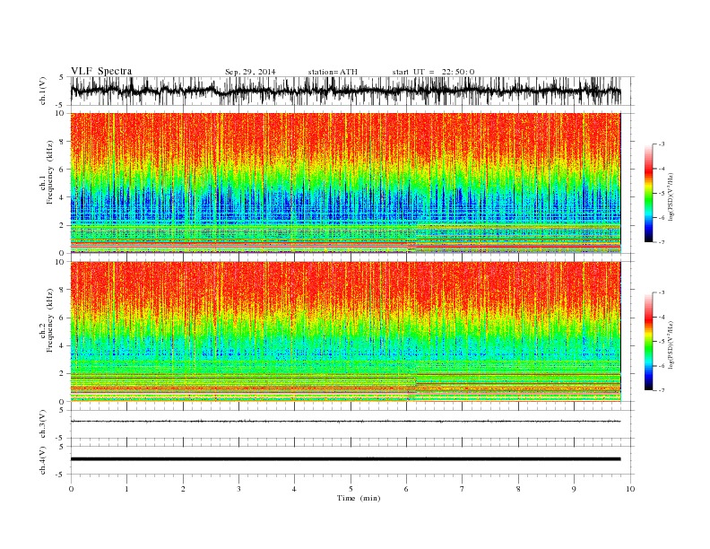Viewport: 710px width, 549px height.
Task: Click the time axis tick label '1'
Action: coord(126,489)
